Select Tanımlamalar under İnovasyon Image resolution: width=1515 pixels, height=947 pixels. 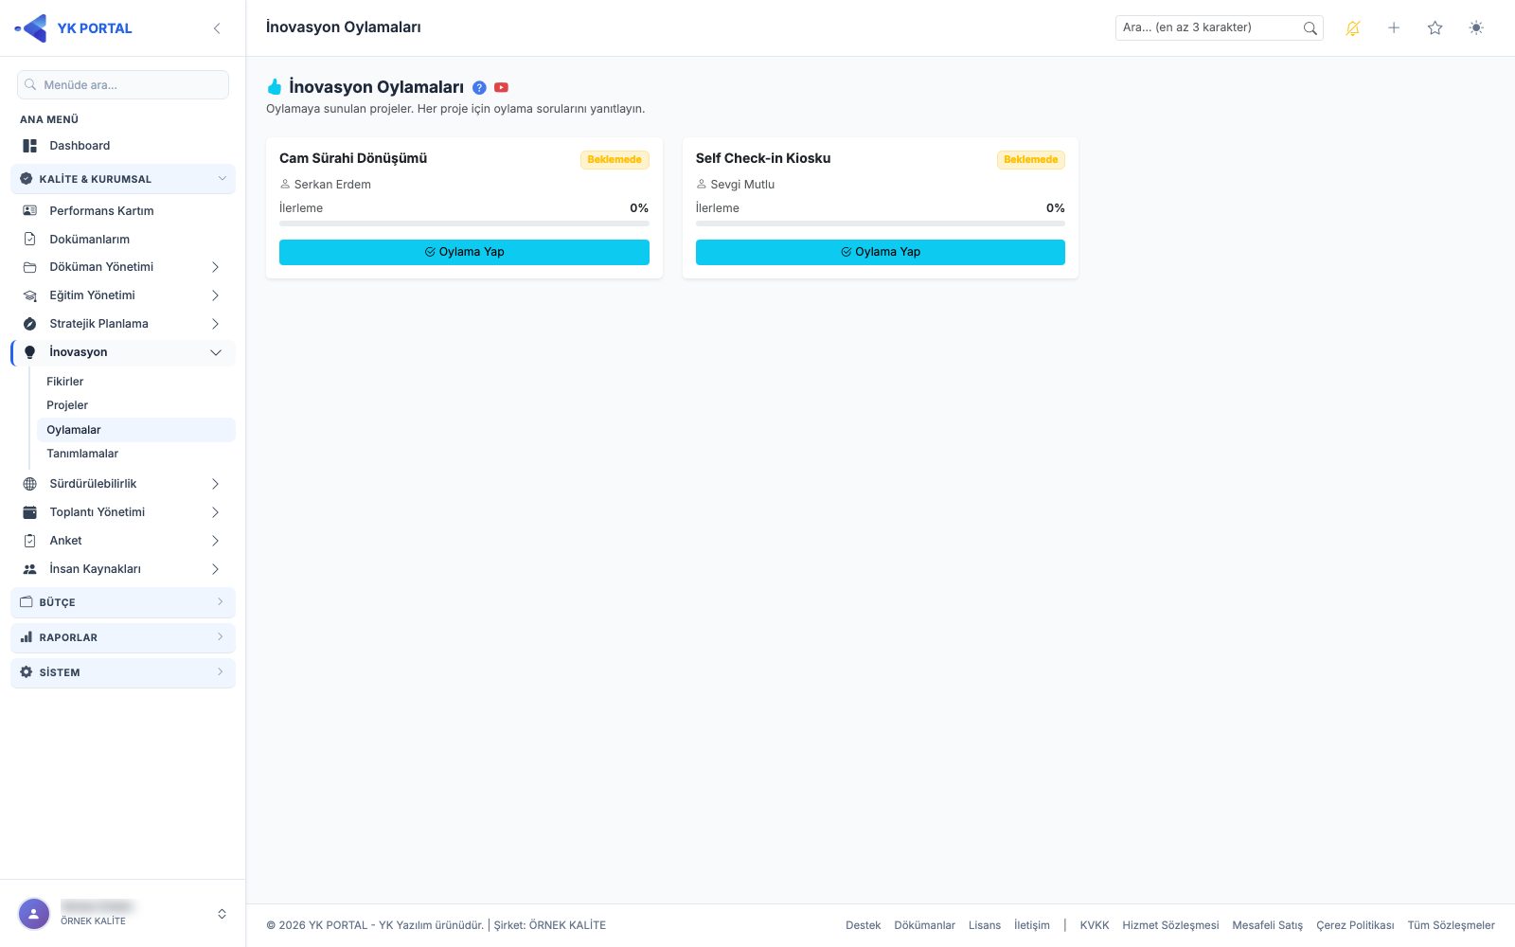[136, 454]
